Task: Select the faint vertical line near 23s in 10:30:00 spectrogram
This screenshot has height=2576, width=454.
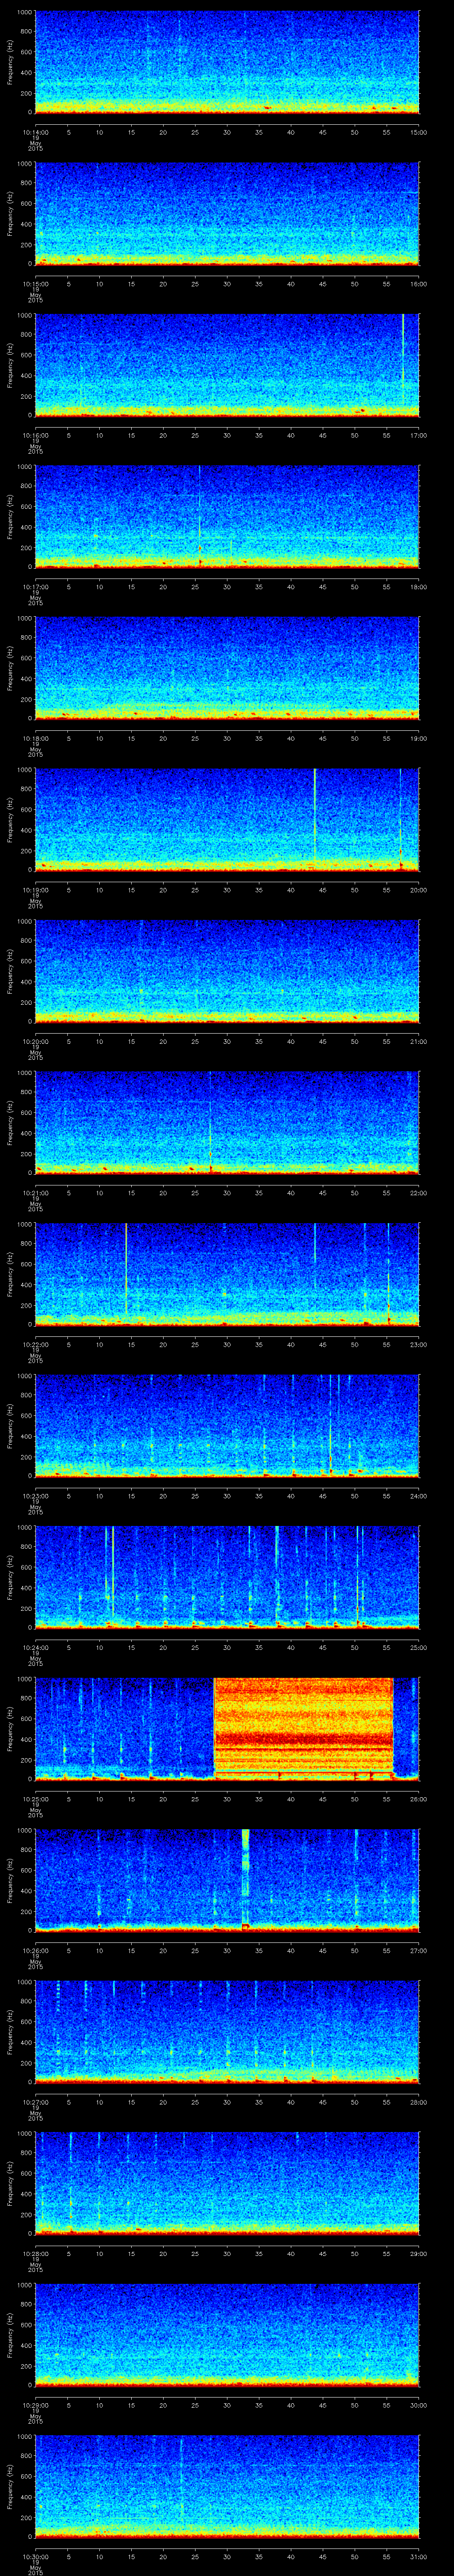Action: pos(182,2480)
